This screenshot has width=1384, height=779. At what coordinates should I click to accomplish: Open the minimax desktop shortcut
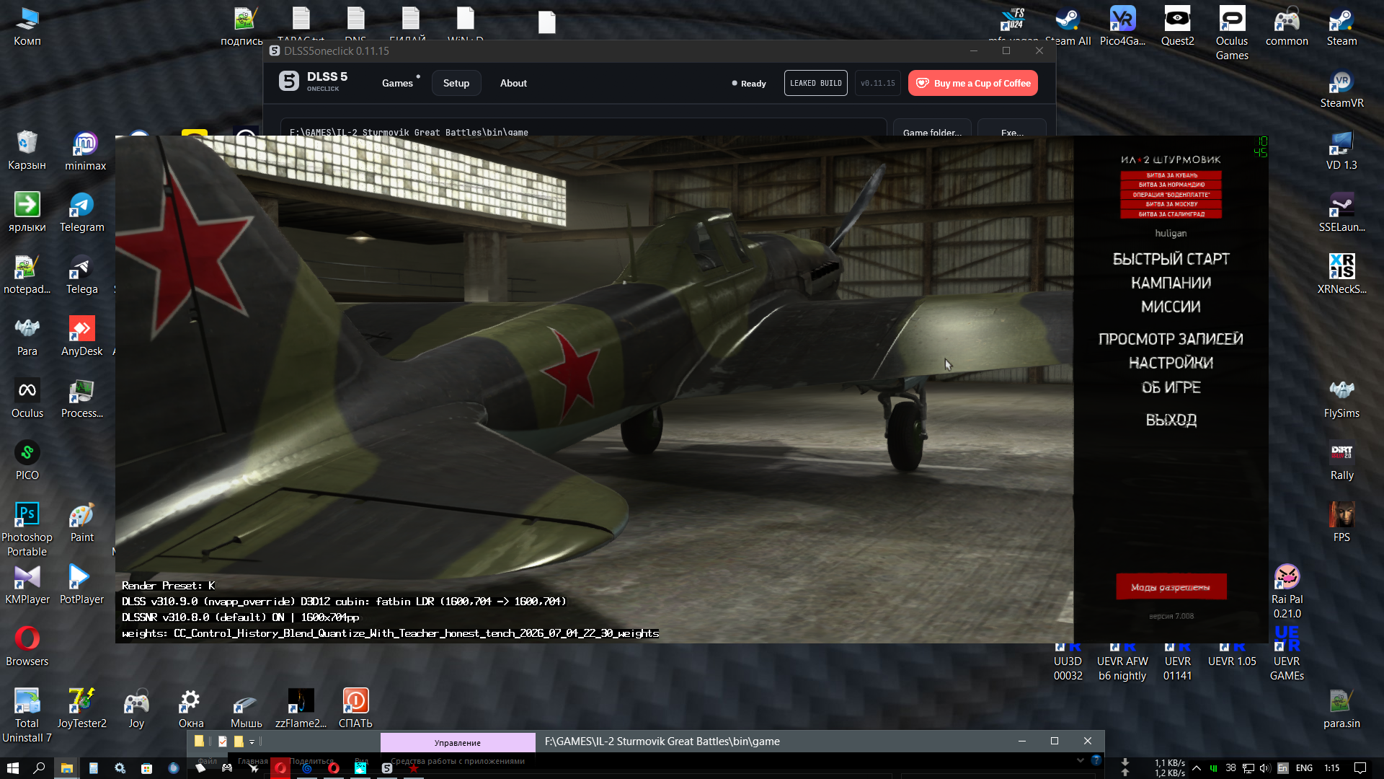[85, 152]
